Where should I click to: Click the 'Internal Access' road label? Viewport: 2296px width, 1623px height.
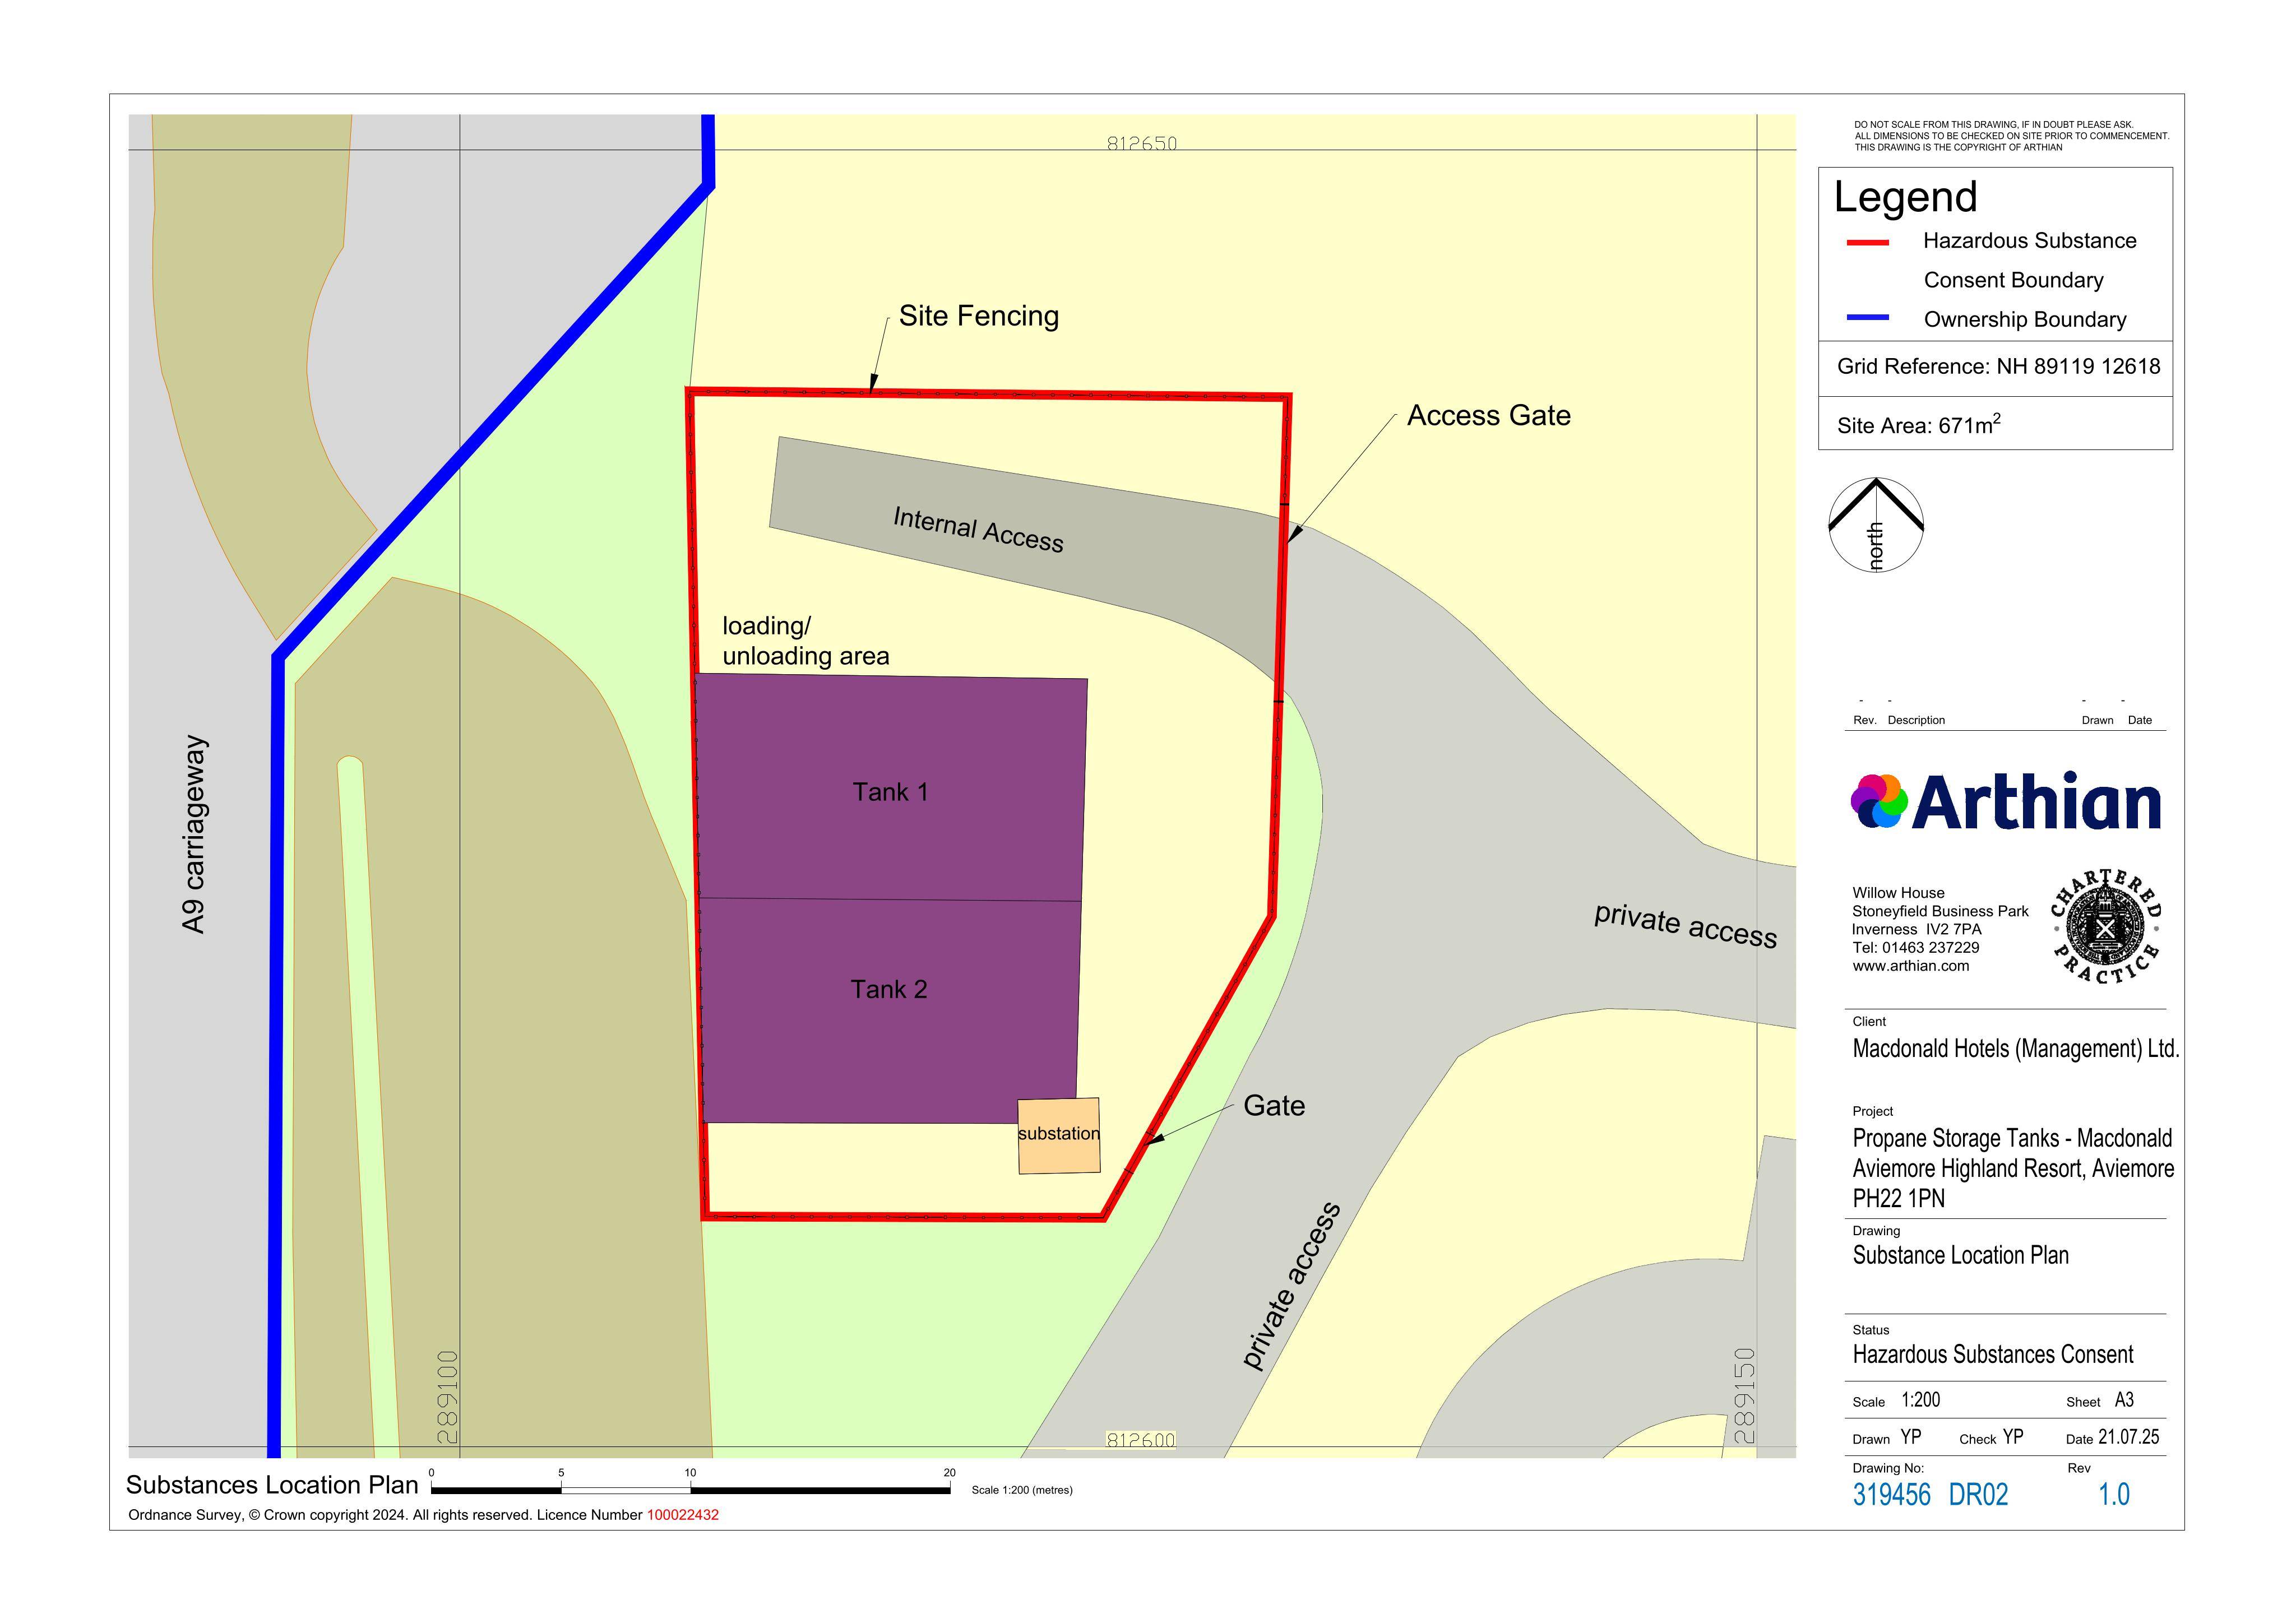pos(978,530)
